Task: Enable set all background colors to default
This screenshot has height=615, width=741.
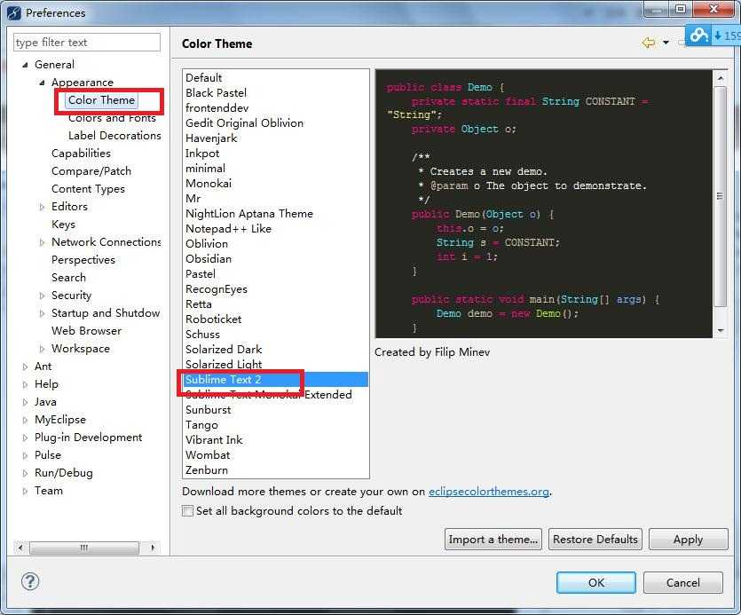Action: click(187, 511)
